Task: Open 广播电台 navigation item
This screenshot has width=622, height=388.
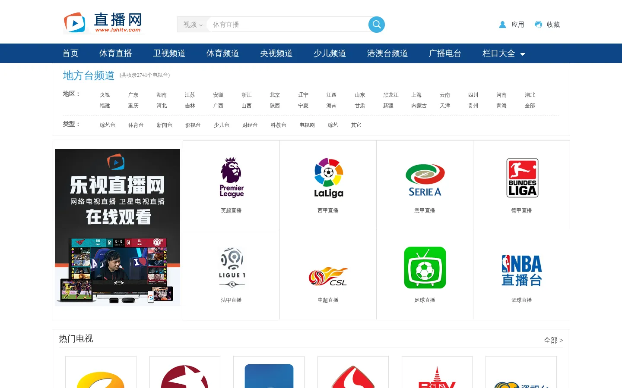Action: coord(445,53)
